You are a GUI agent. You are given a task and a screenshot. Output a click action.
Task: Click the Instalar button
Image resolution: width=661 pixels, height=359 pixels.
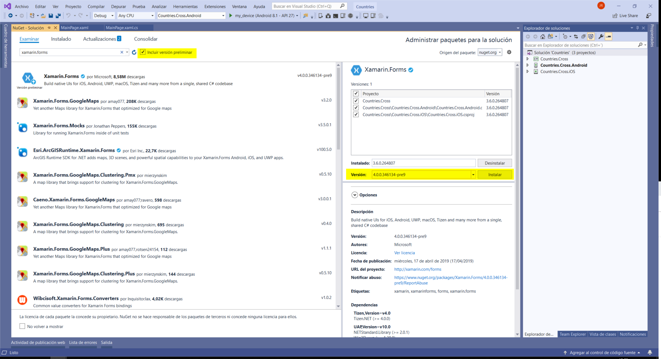pyautogui.click(x=495, y=175)
